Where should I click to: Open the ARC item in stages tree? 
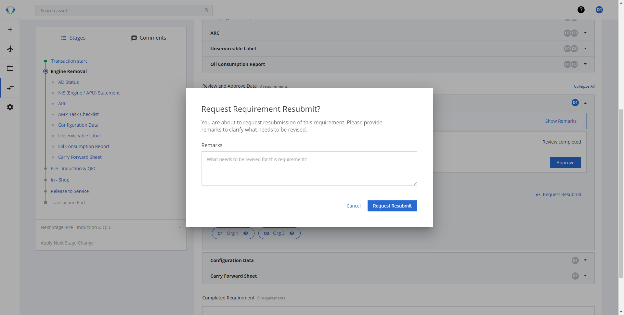coord(62,104)
